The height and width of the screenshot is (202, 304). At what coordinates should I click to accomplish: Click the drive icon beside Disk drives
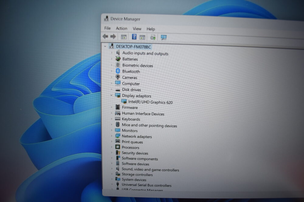(118, 90)
